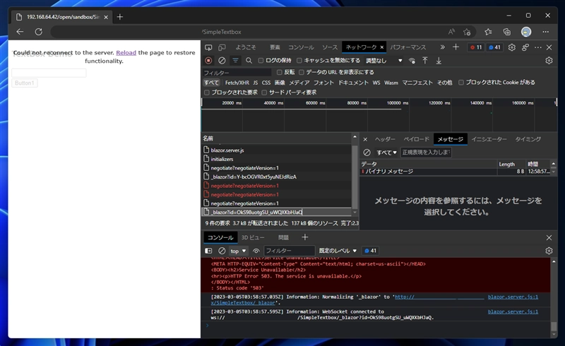Open console settings gear

[x=549, y=251]
